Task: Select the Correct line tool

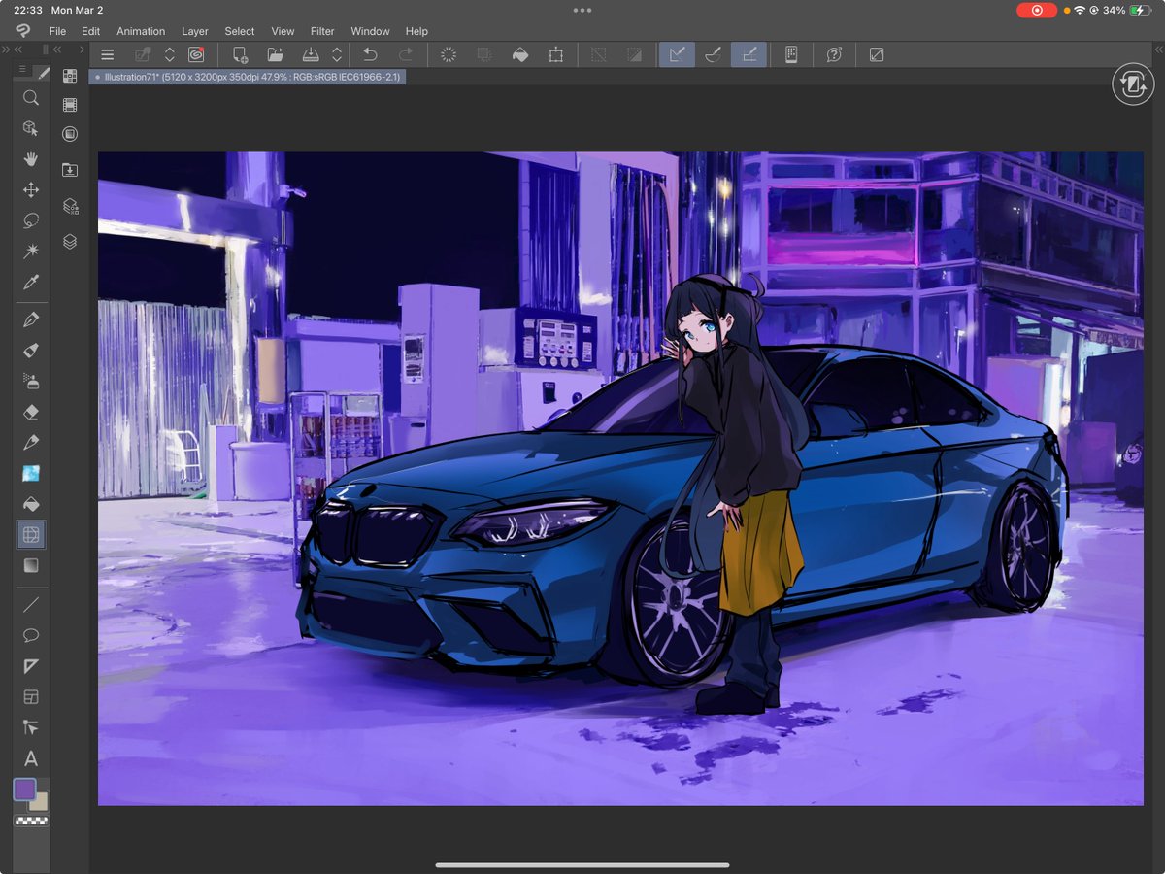Action: (x=31, y=727)
